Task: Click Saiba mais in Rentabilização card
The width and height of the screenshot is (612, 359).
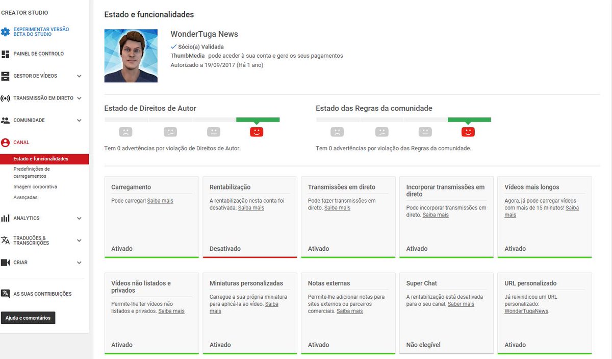Action: pos(251,208)
